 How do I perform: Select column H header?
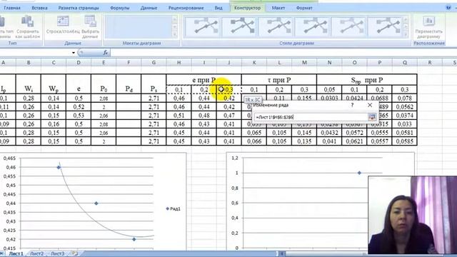coord(179,62)
